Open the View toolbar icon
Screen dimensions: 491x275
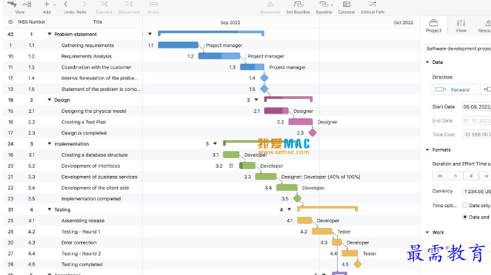tap(12, 4)
